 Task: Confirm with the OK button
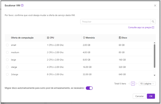151,96
